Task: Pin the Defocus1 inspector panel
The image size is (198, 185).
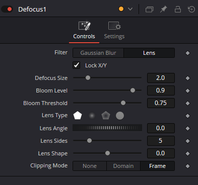Action: point(163,9)
